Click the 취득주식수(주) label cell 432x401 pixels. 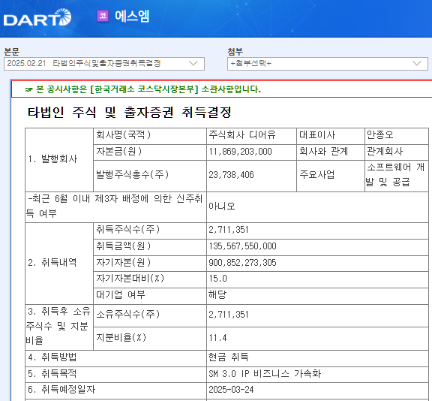150,231
